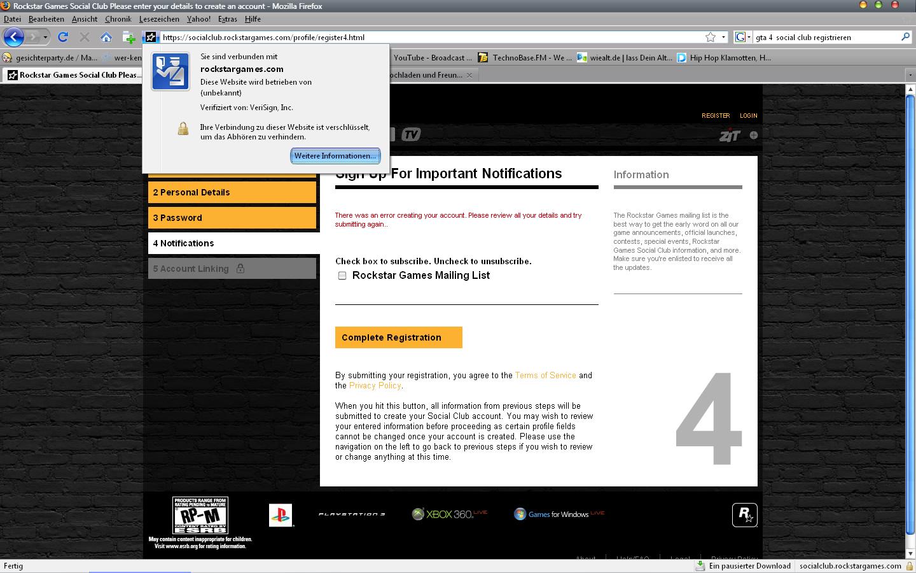Click 'Ein pausierter Download' in status bar
Viewport: 916px width, 573px height.
749,566
